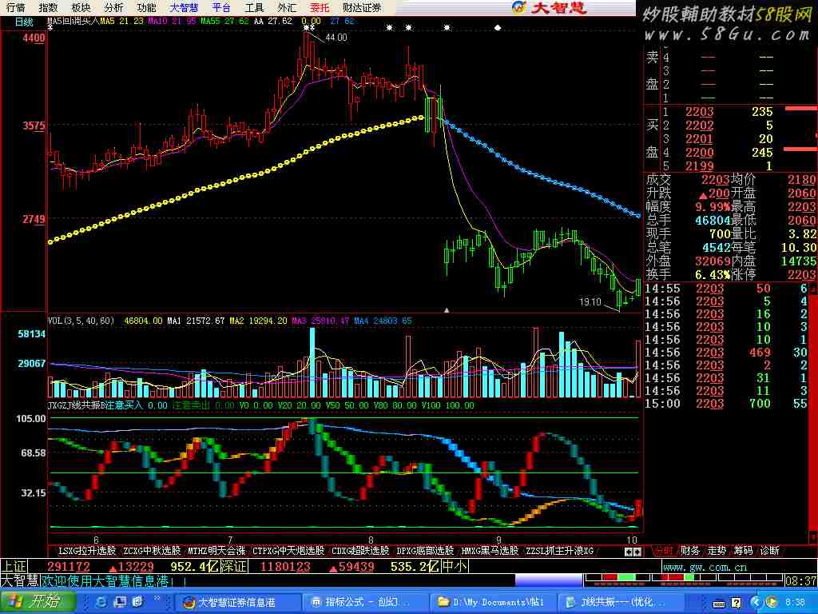The image size is (818, 614).
Task: Open the 功能 menu
Action: pos(147,7)
